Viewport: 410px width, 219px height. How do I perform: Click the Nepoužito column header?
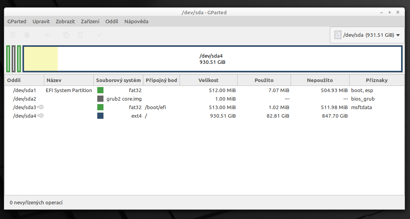[x=320, y=80]
